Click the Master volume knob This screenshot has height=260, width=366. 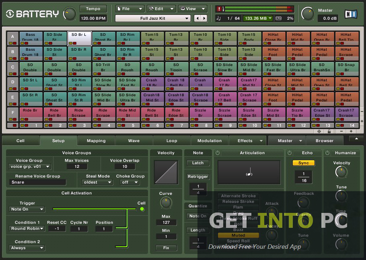[308, 14]
